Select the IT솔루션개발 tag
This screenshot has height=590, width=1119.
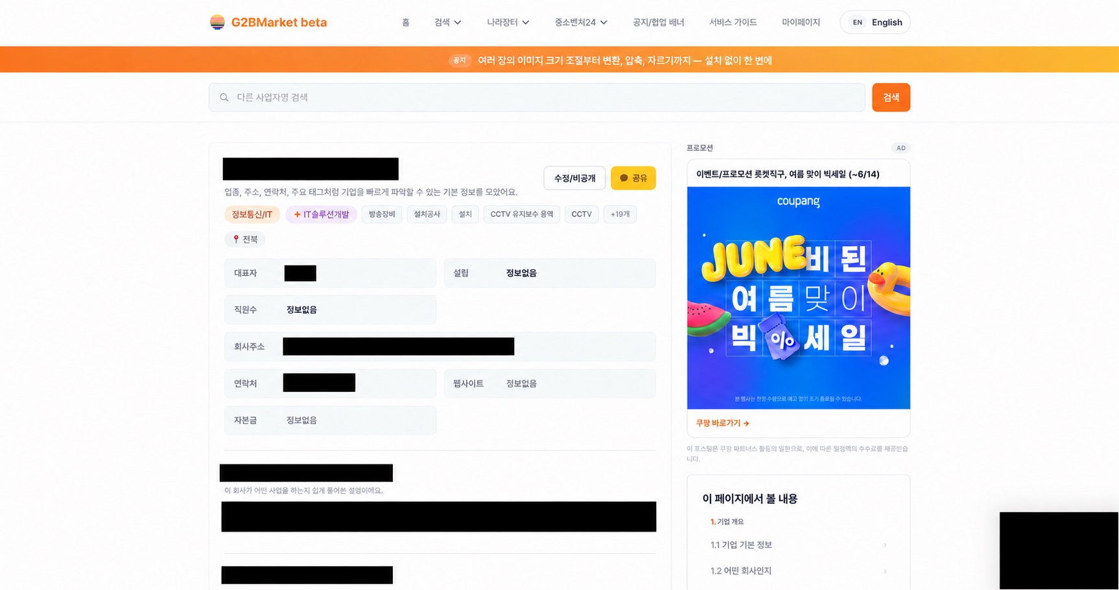pyautogui.click(x=322, y=214)
